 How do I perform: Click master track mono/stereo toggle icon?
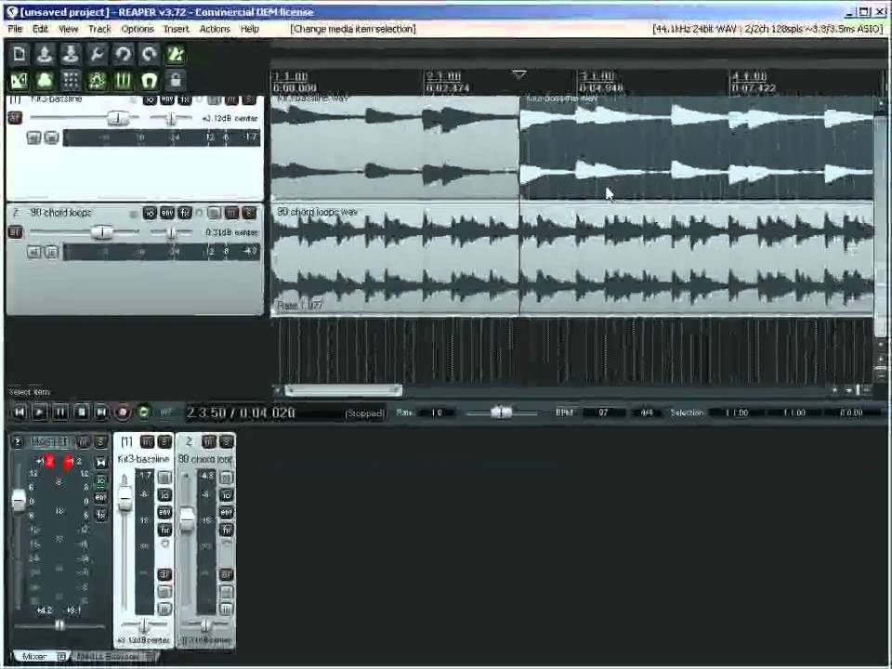(x=101, y=463)
